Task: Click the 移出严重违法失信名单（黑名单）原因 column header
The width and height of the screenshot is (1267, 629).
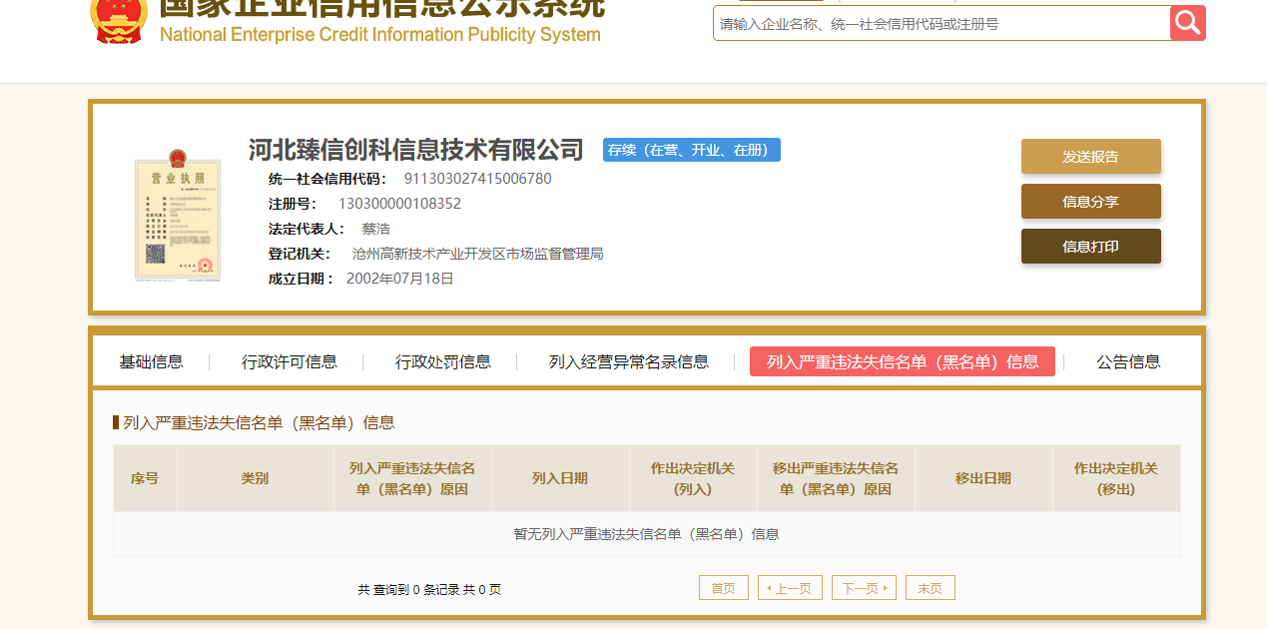Action: click(836, 478)
